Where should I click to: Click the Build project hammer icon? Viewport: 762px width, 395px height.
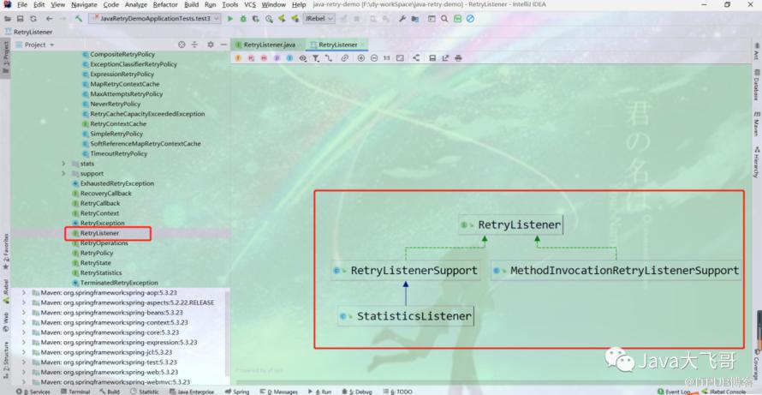[79, 18]
